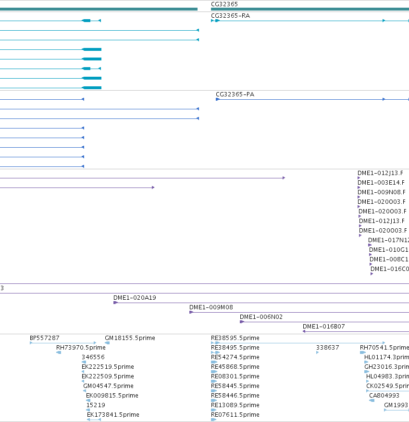Open the HL04983.3prime EST label
409x422 pixels.
(387, 376)
